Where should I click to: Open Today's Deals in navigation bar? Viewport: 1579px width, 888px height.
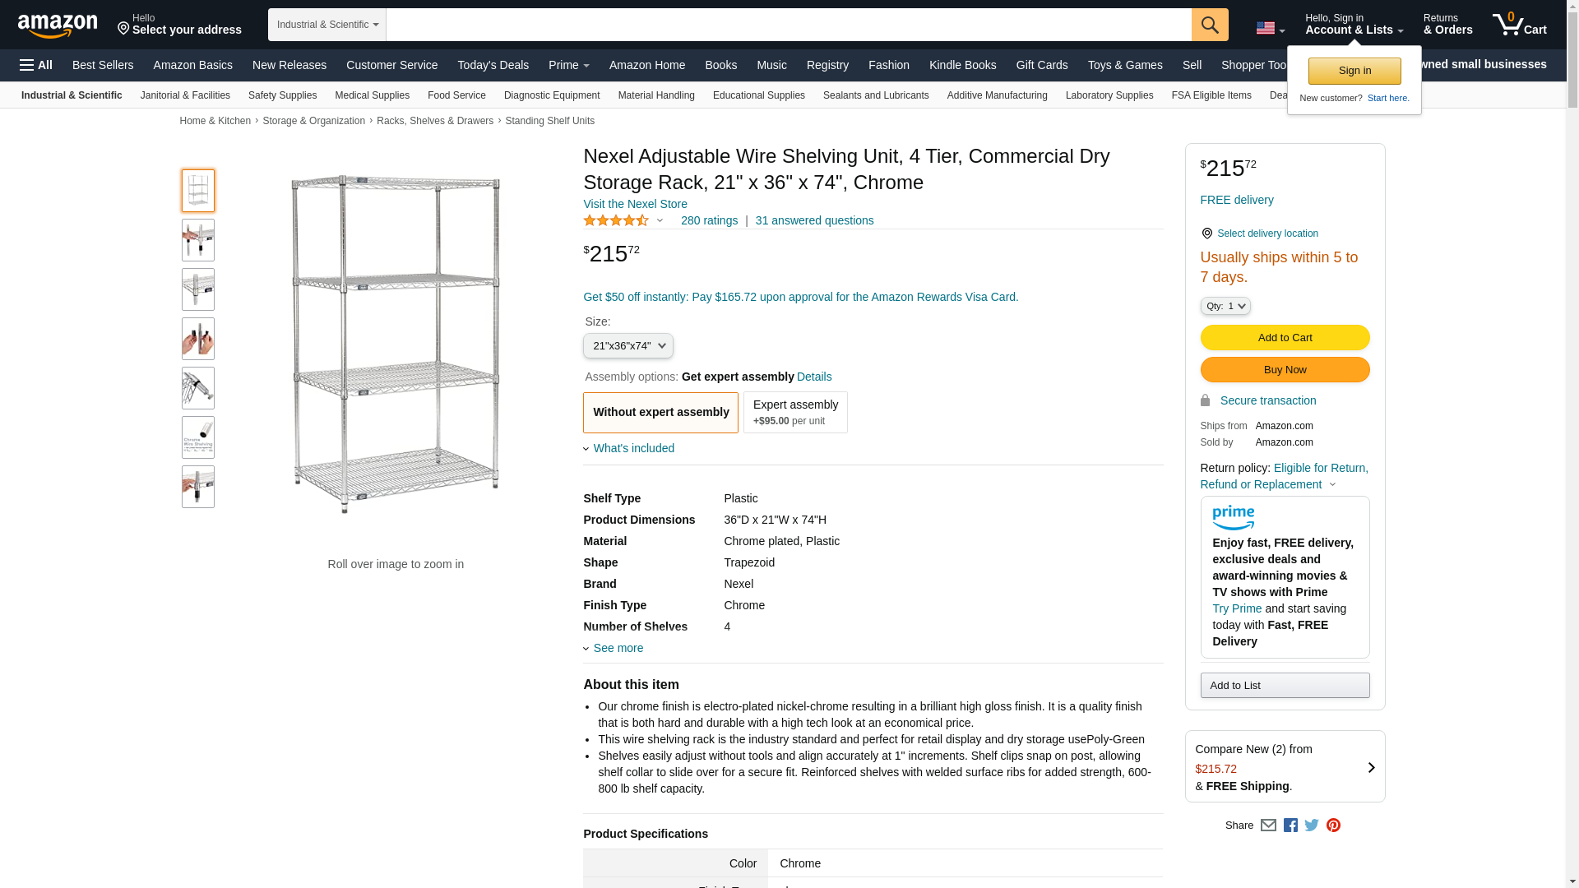(493, 65)
